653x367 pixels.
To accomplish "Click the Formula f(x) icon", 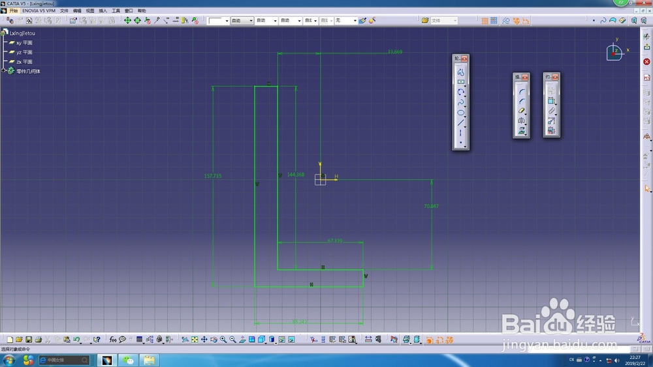I will point(112,340).
